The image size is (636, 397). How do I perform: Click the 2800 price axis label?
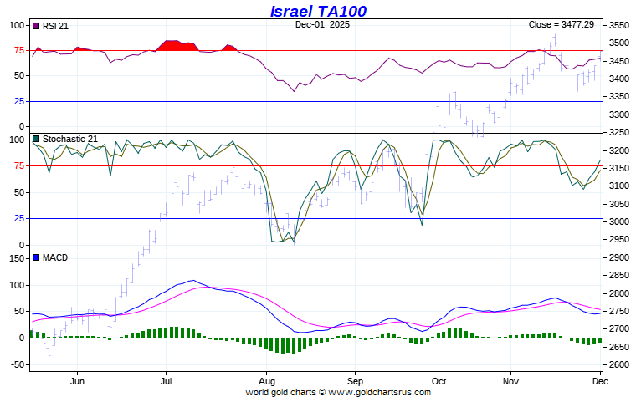[x=619, y=293]
